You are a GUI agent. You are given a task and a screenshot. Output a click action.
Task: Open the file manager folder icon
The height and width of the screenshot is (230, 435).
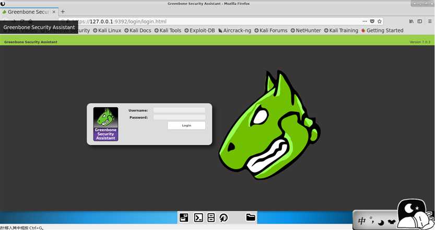(x=251, y=217)
